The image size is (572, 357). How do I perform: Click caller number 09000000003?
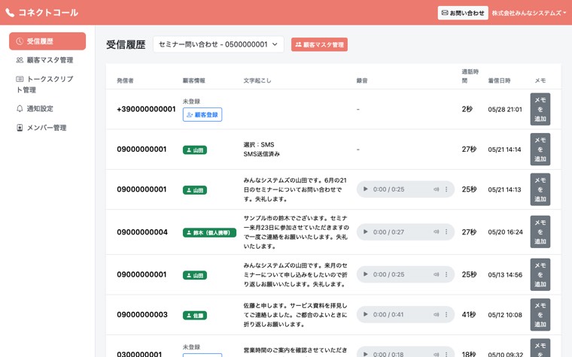142,314
